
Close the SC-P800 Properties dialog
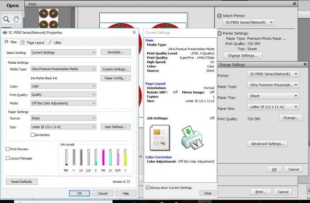pyautogui.click(x=134, y=32)
